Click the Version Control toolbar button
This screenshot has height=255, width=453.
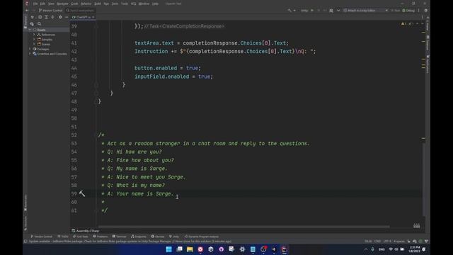pos(50,11)
